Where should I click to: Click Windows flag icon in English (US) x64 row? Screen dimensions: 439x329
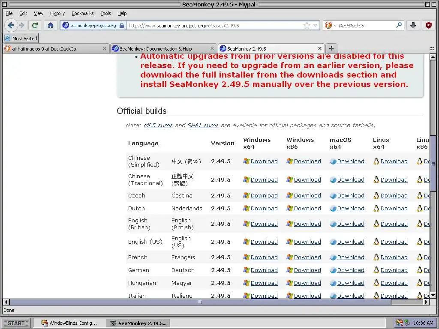pyautogui.click(x=246, y=242)
